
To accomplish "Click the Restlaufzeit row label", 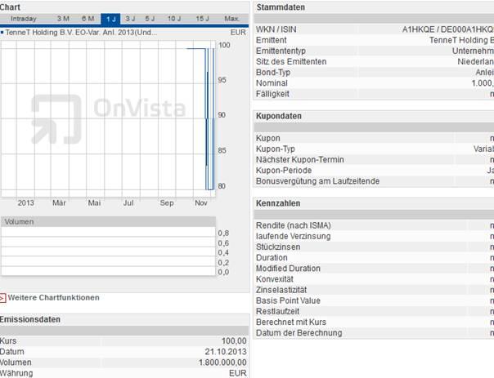I will click(277, 311).
